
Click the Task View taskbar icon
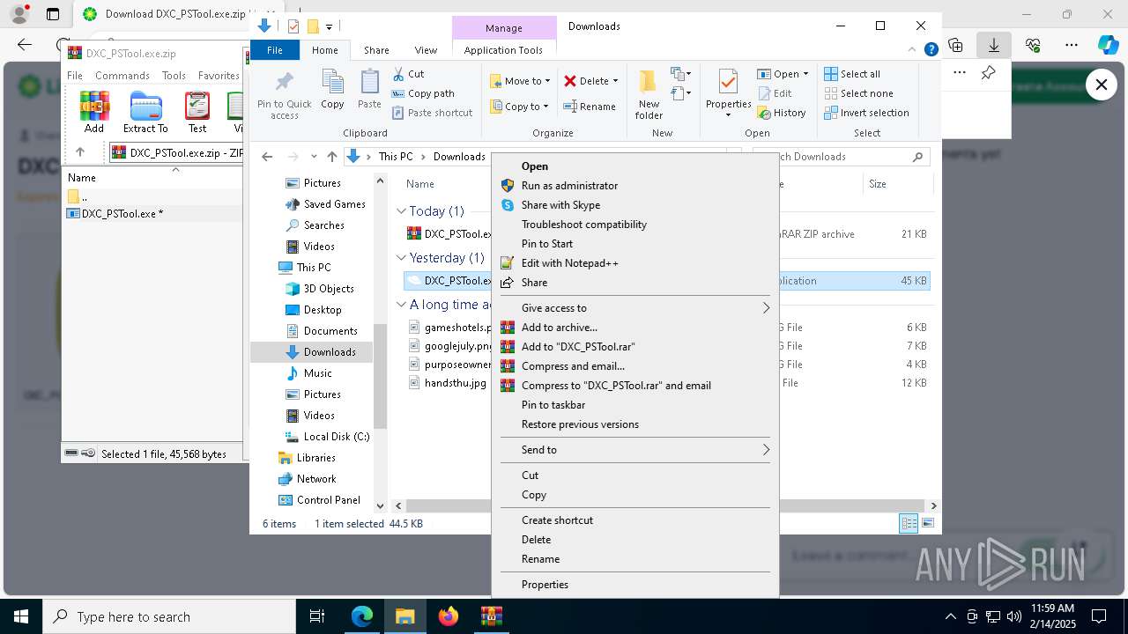click(x=317, y=616)
